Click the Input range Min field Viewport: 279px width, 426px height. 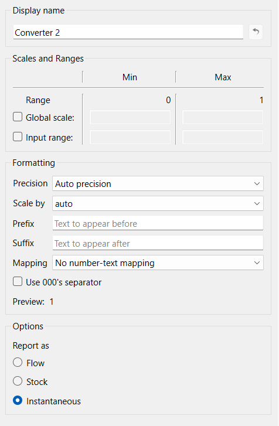(130, 137)
